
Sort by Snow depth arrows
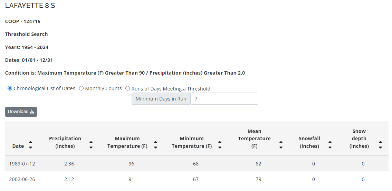[x=380, y=145]
